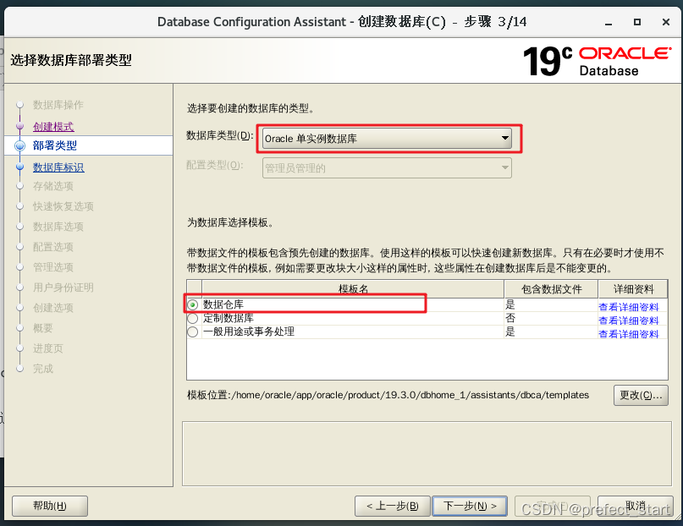
Task: Maximize the Database Configuration Assistant window
Action: [x=637, y=22]
